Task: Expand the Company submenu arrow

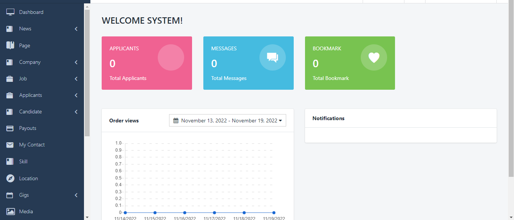Action: 76,62
